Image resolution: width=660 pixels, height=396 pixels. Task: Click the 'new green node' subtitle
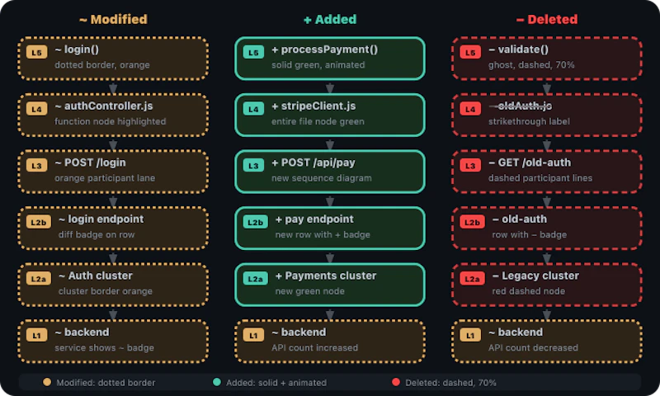(310, 291)
